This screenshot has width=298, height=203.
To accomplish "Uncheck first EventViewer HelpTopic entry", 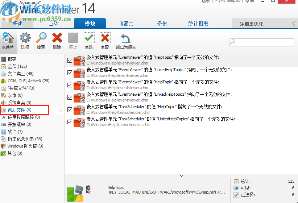I will 70,61.
